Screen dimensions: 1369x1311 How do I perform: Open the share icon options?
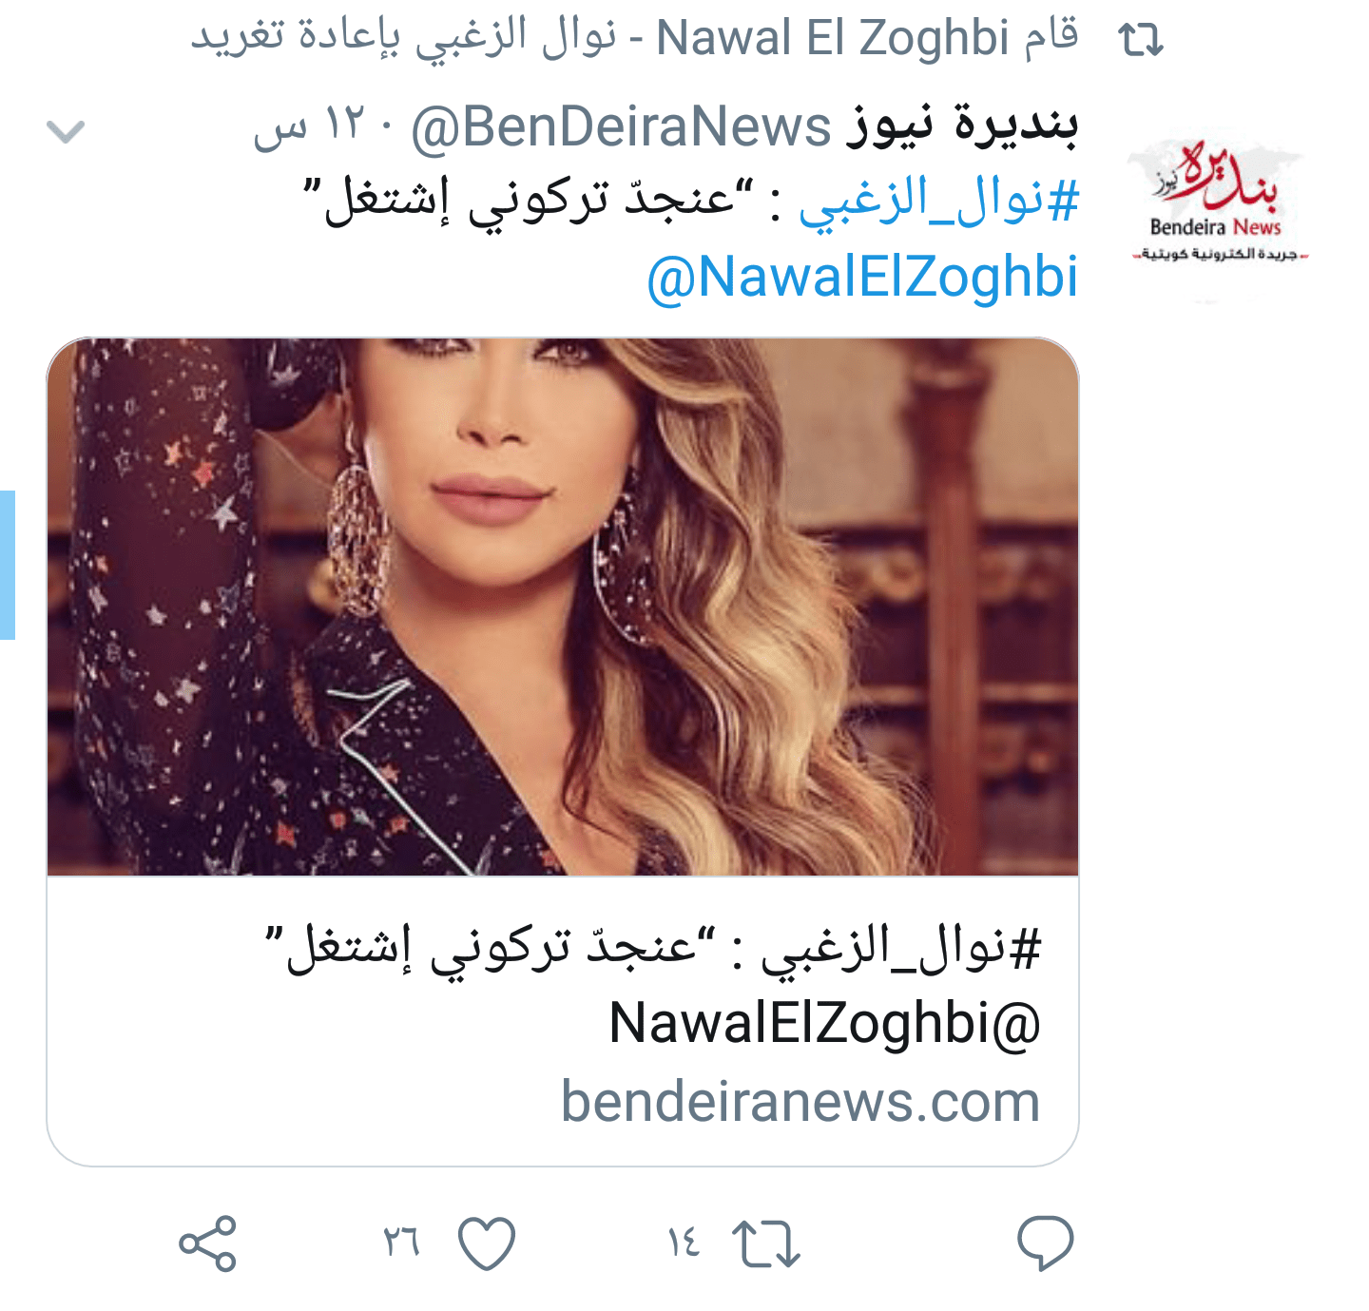(207, 1244)
